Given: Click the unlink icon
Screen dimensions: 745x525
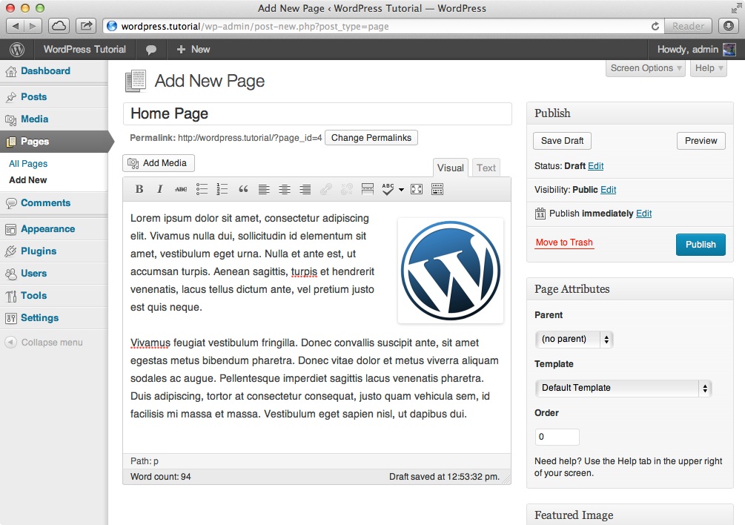Looking at the screenshot, I should click(347, 189).
